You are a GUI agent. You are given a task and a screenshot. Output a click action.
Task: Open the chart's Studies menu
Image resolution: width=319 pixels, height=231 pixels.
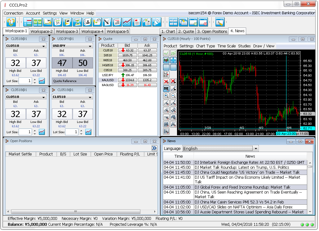pos(244,46)
